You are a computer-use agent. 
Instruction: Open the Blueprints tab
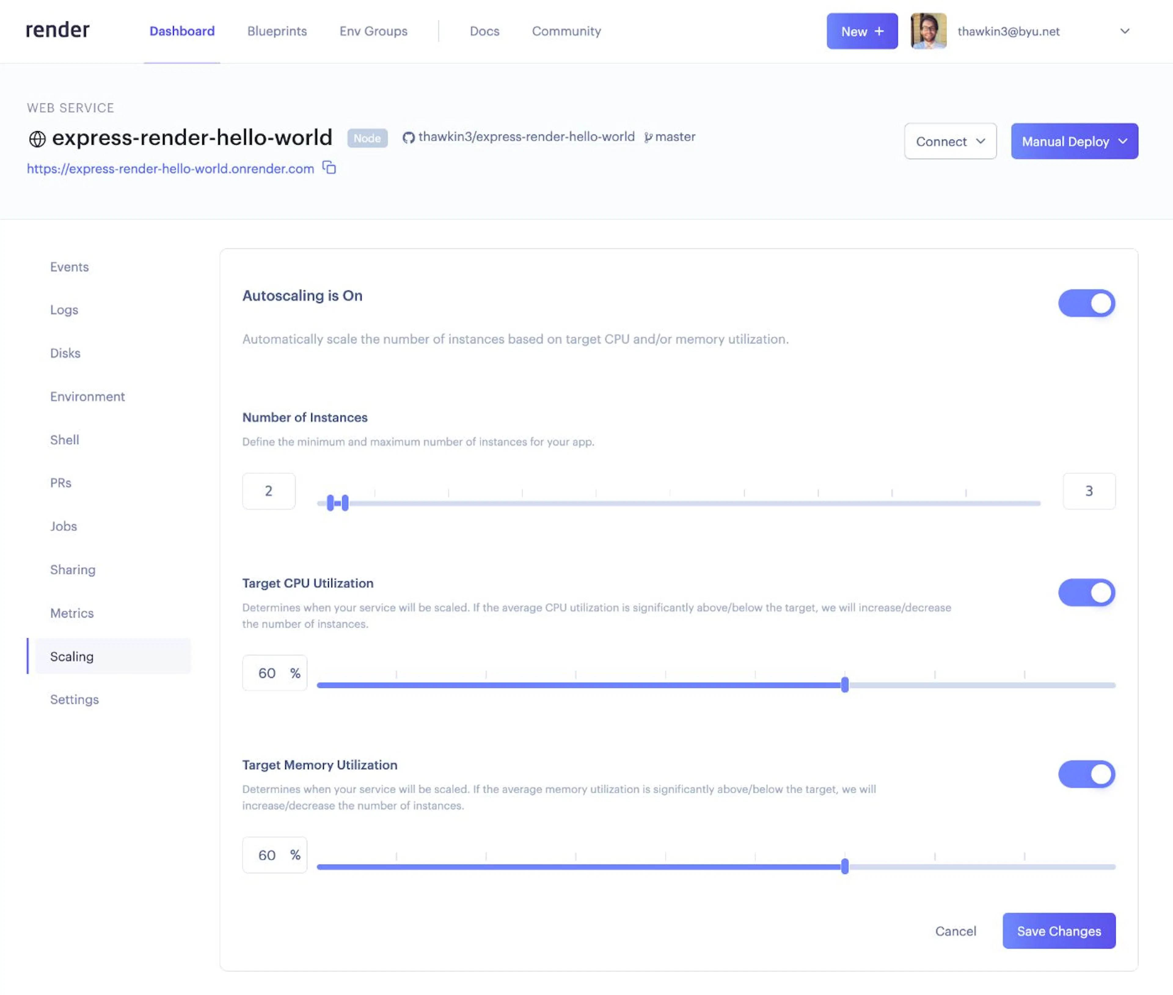pyautogui.click(x=277, y=31)
